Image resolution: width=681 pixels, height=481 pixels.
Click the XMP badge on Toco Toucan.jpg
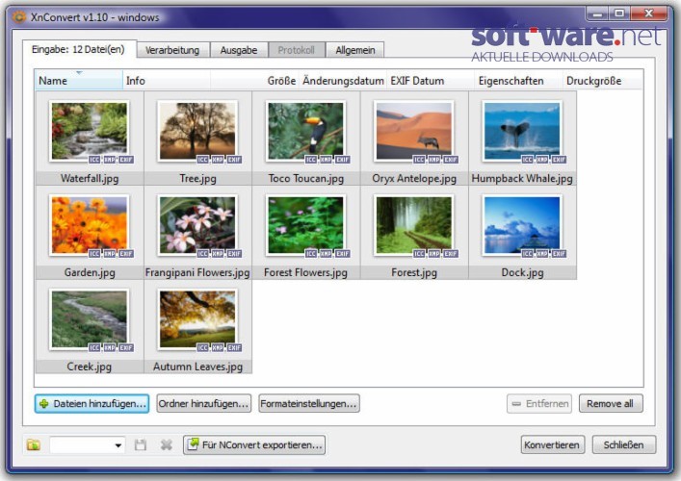point(327,160)
